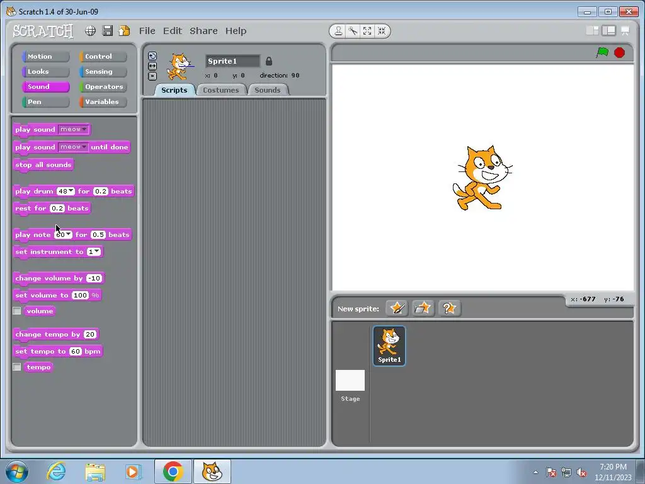Switch to full stage view mode
Image resolution: width=645 pixels, height=484 pixels.
609,31
